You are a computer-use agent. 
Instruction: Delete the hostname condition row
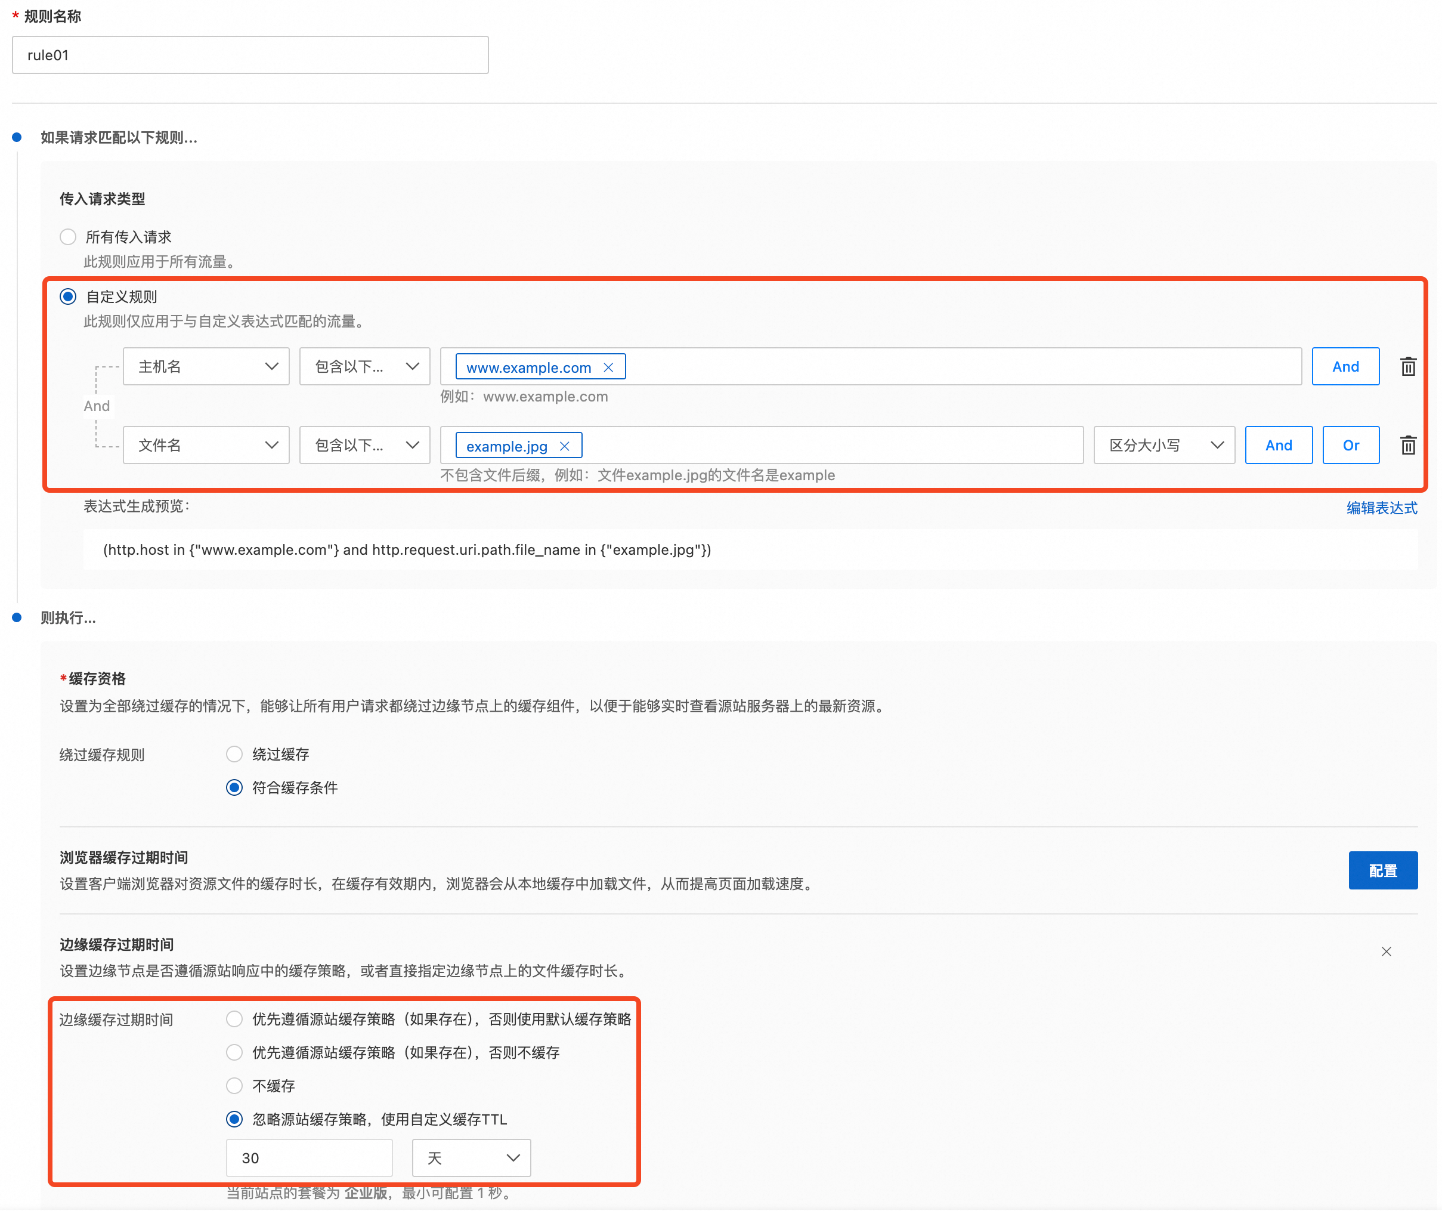coord(1407,367)
